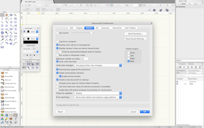This screenshot has width=204, height=128.
Task: Toggle Enable online content checkbox
Action: pyautogui.click(x=60, y=76)
